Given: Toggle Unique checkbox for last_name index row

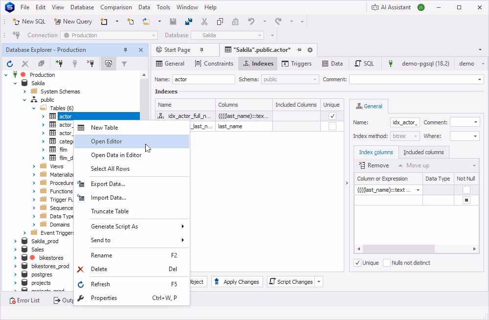Looking at the screenshot, I should (333, 126).
